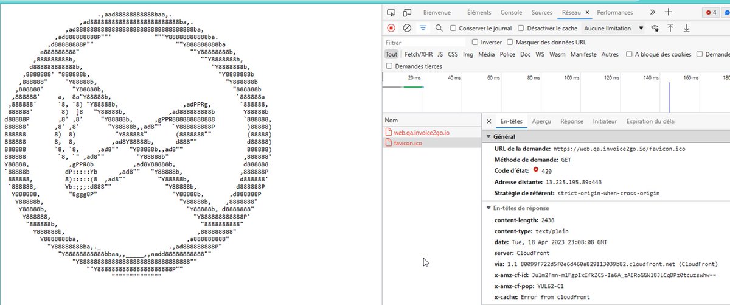
Task: Click the export HAR download arrow icon
Action: pyautogui.click(x=686, y=28)
